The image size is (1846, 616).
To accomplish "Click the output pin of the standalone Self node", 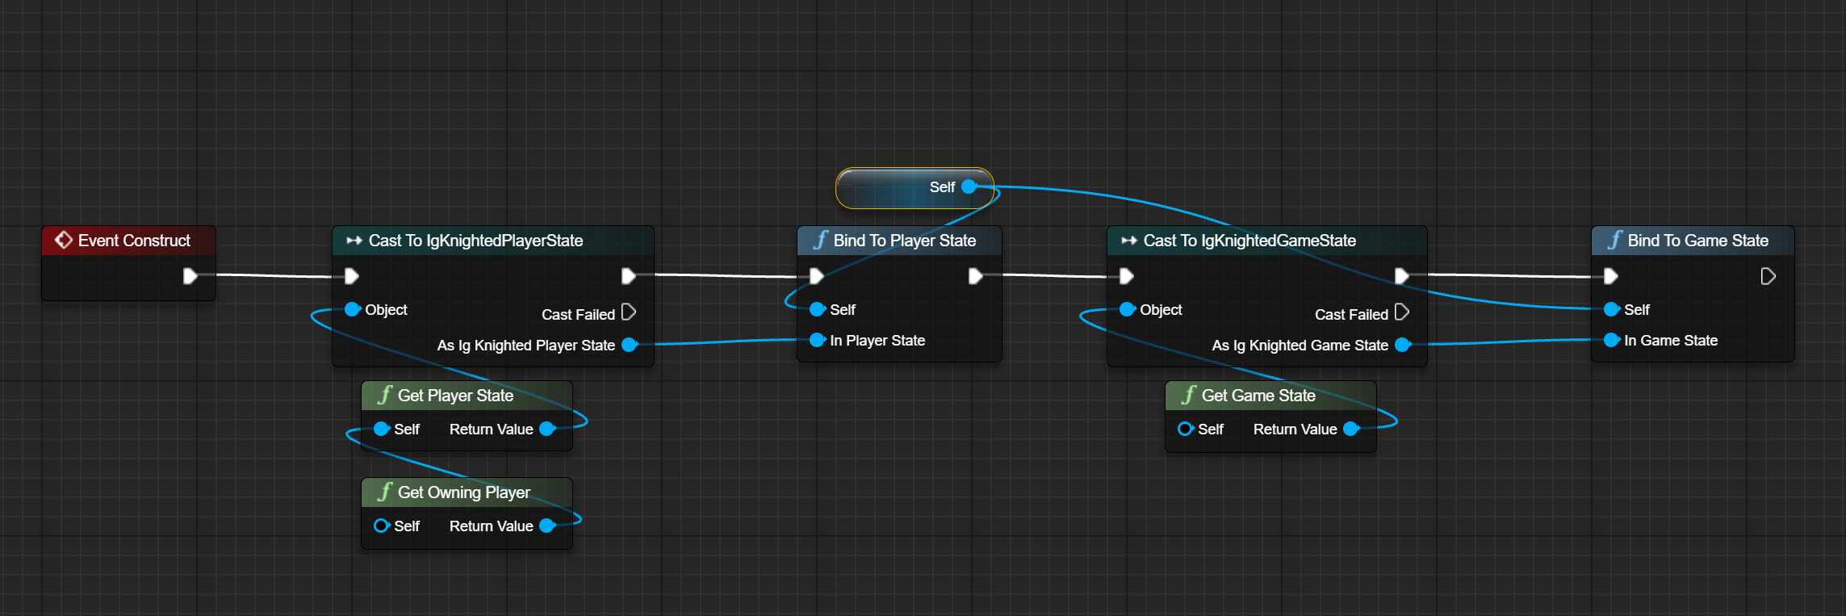I will click(x=969, y=186).
